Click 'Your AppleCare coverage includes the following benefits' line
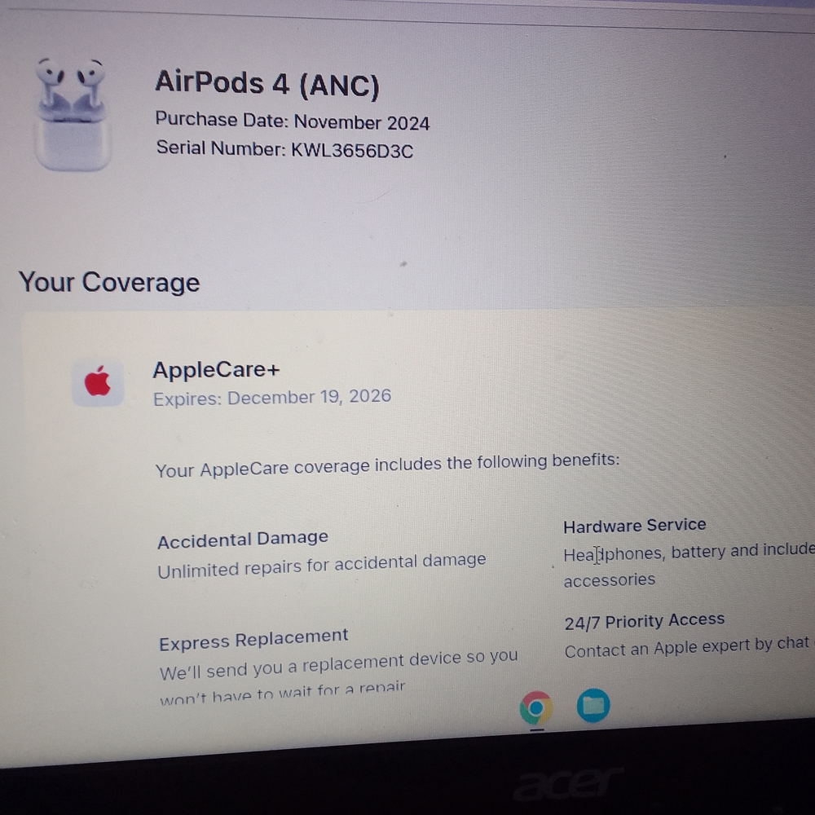 388,465
